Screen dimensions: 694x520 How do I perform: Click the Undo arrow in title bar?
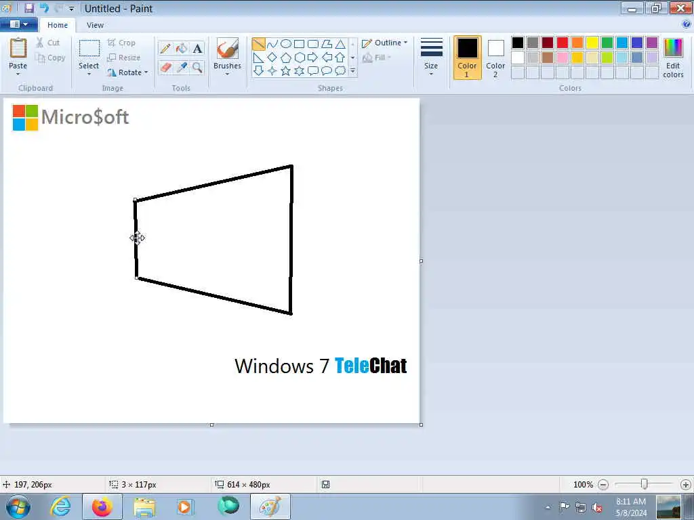point(44,8)
